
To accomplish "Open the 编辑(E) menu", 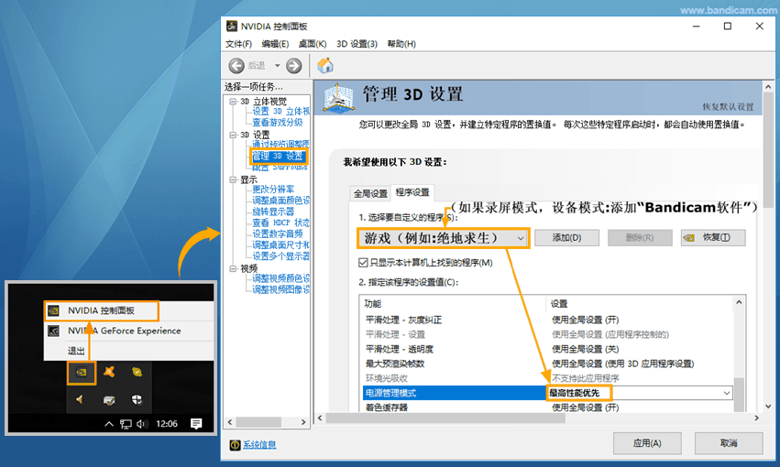I will click(275, 44).
